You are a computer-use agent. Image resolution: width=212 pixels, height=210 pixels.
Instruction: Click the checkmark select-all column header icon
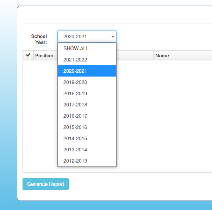point(28,55)
